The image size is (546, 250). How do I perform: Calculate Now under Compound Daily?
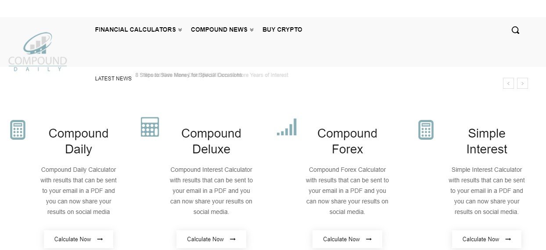[79, 239]
